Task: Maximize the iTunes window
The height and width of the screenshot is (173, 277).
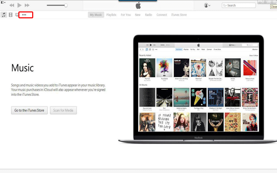Action: [x=266, y=2]
